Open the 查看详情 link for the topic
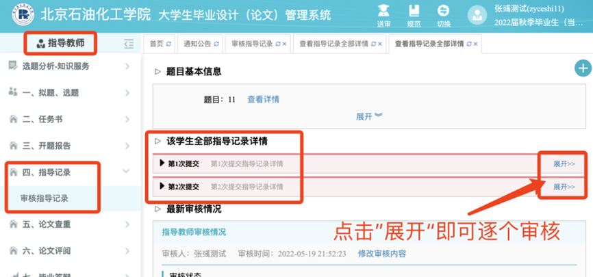 [x=263, y=99]
